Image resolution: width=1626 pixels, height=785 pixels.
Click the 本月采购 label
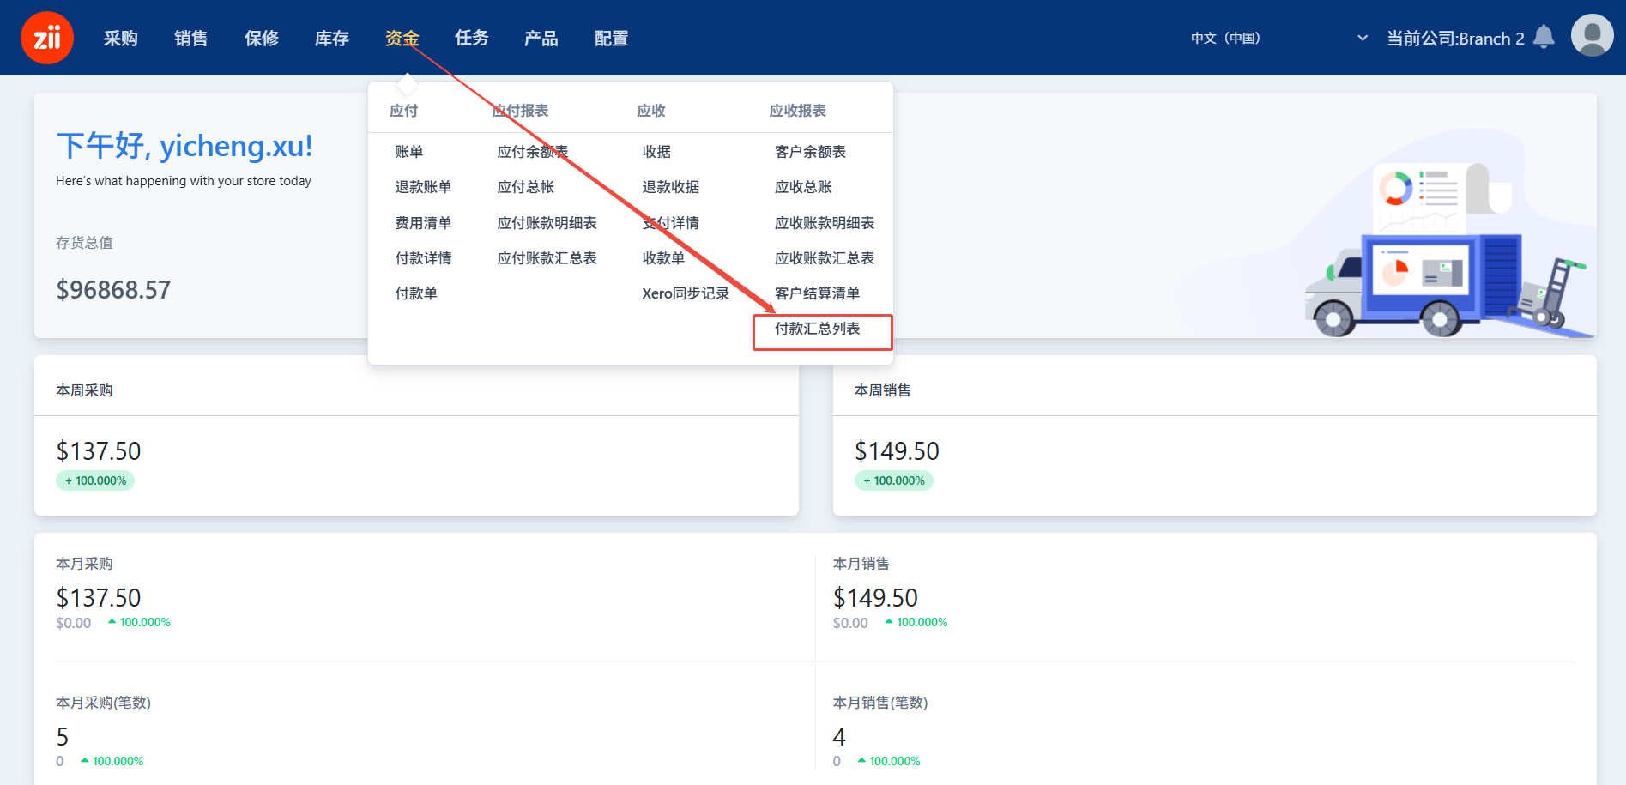coord(84,564)
